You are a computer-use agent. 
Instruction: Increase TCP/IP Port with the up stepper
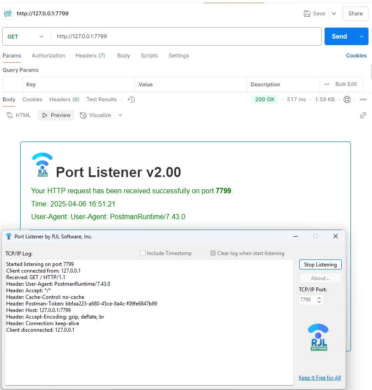[319, 298]
